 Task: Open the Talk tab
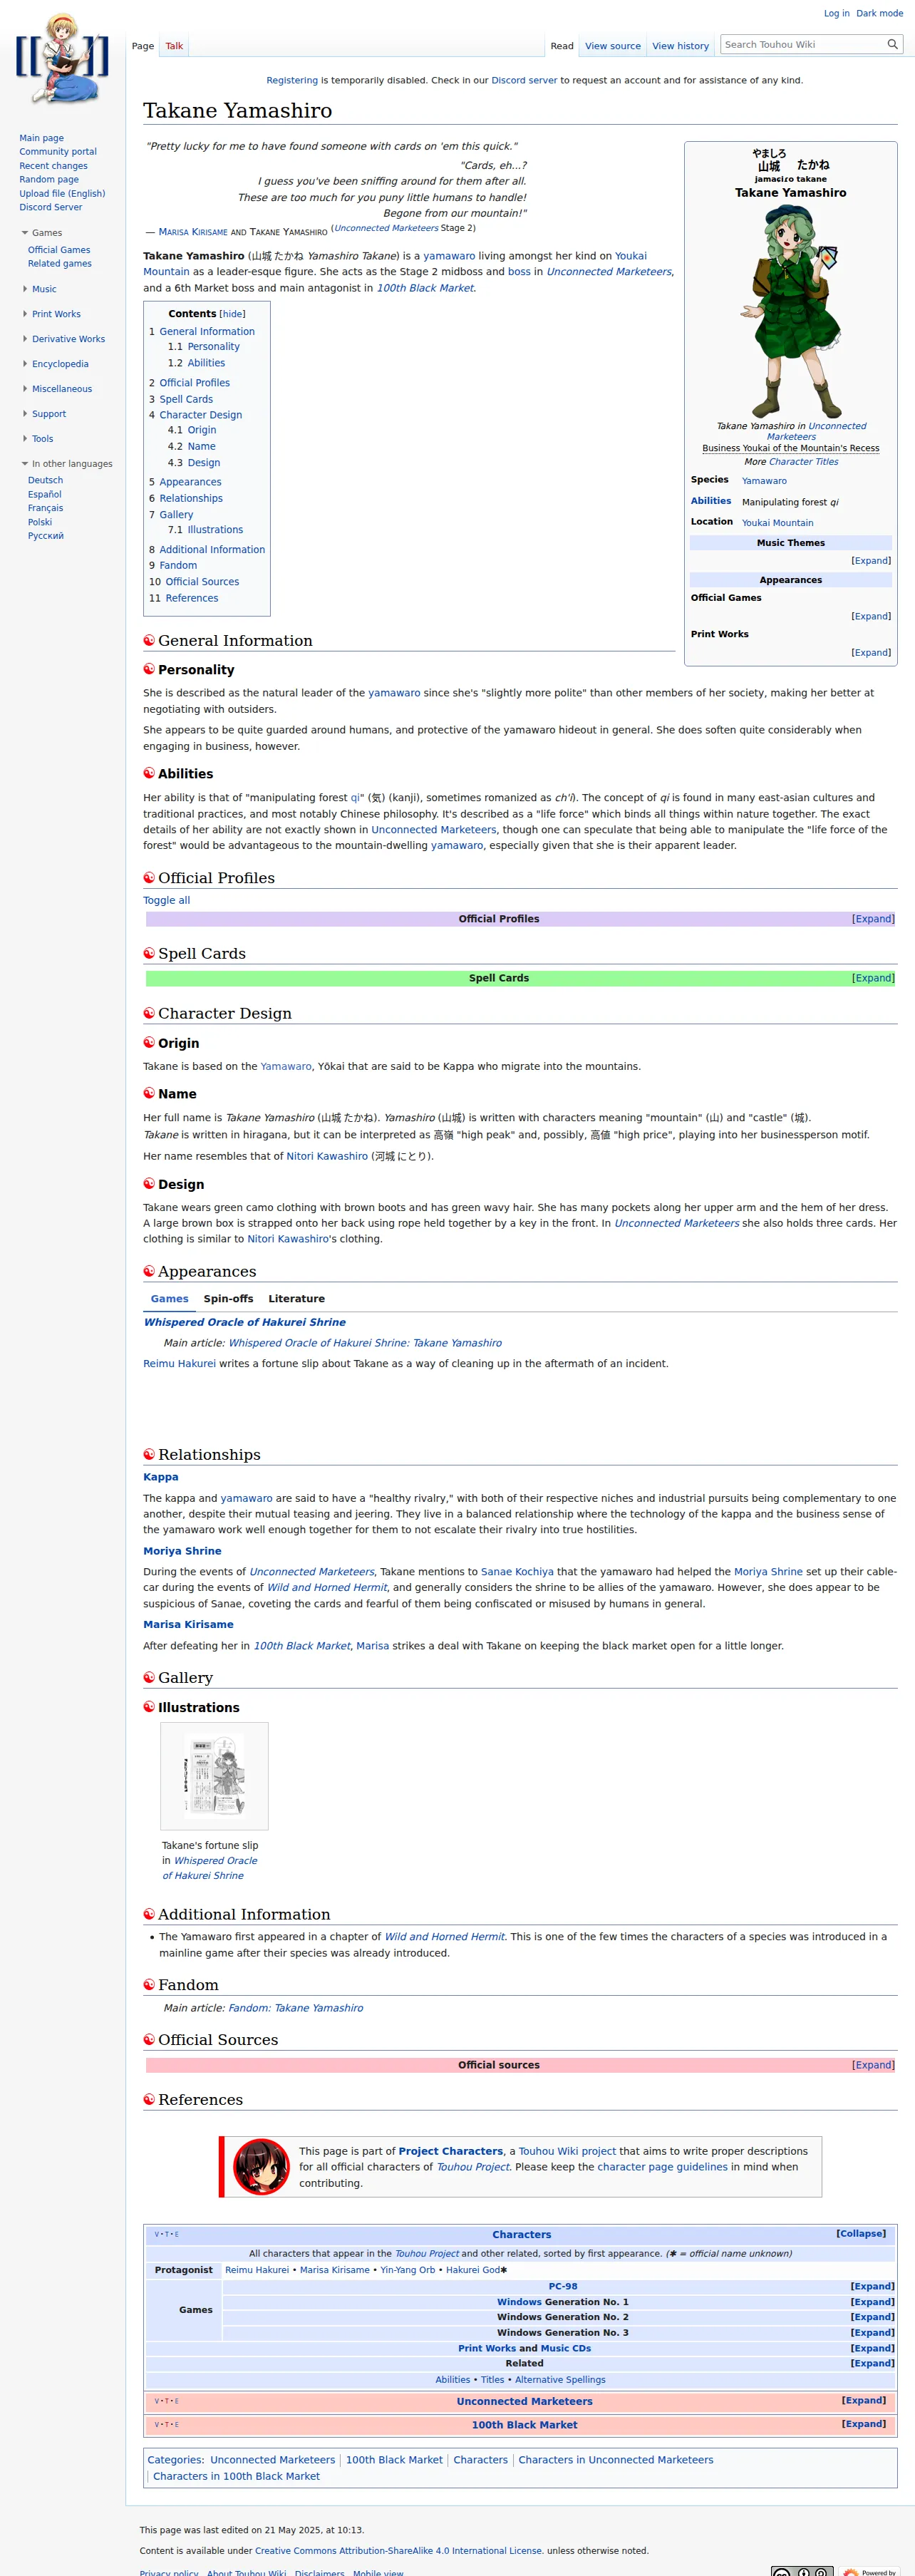174,46
